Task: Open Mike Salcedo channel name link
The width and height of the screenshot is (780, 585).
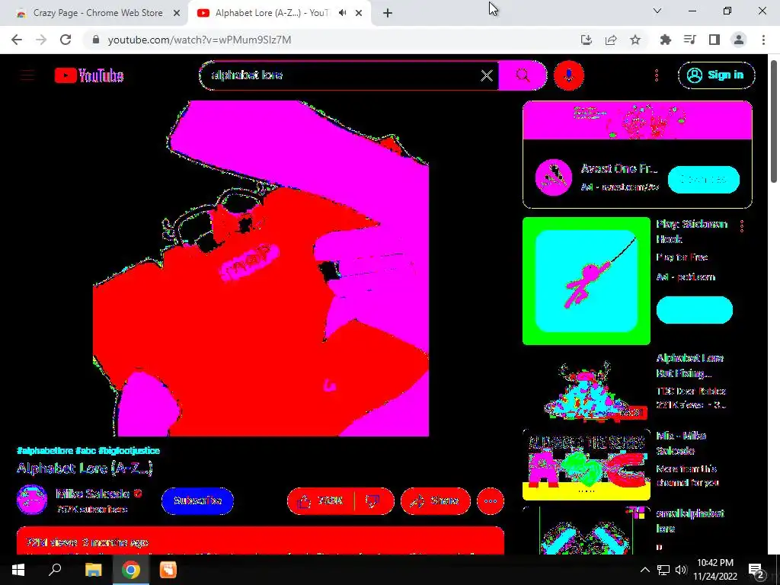Action: [92, 494]
